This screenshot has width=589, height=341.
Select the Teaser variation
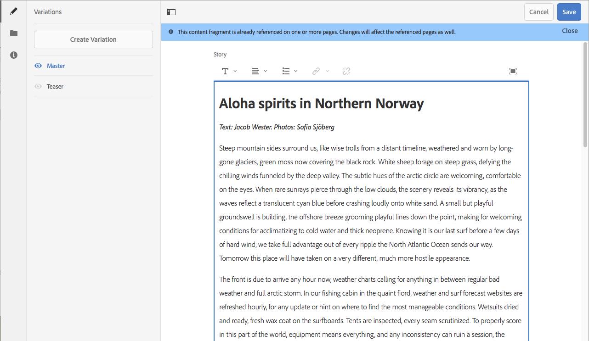click(x=55, y=86)
